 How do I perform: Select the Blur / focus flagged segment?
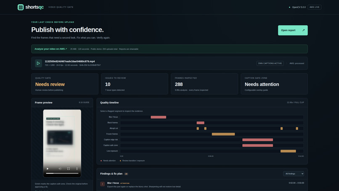point(159,117)
